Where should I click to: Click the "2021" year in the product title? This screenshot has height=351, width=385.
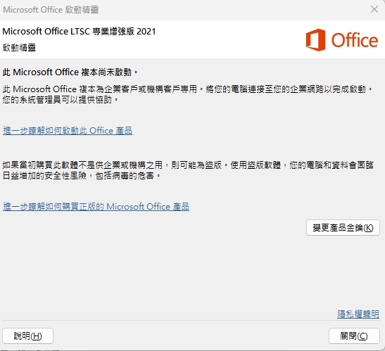[x=146, y=32]
